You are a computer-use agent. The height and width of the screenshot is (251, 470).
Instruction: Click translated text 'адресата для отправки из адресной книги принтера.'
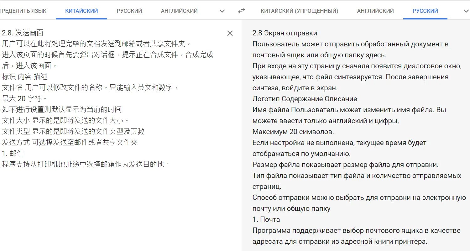point(340,242)
